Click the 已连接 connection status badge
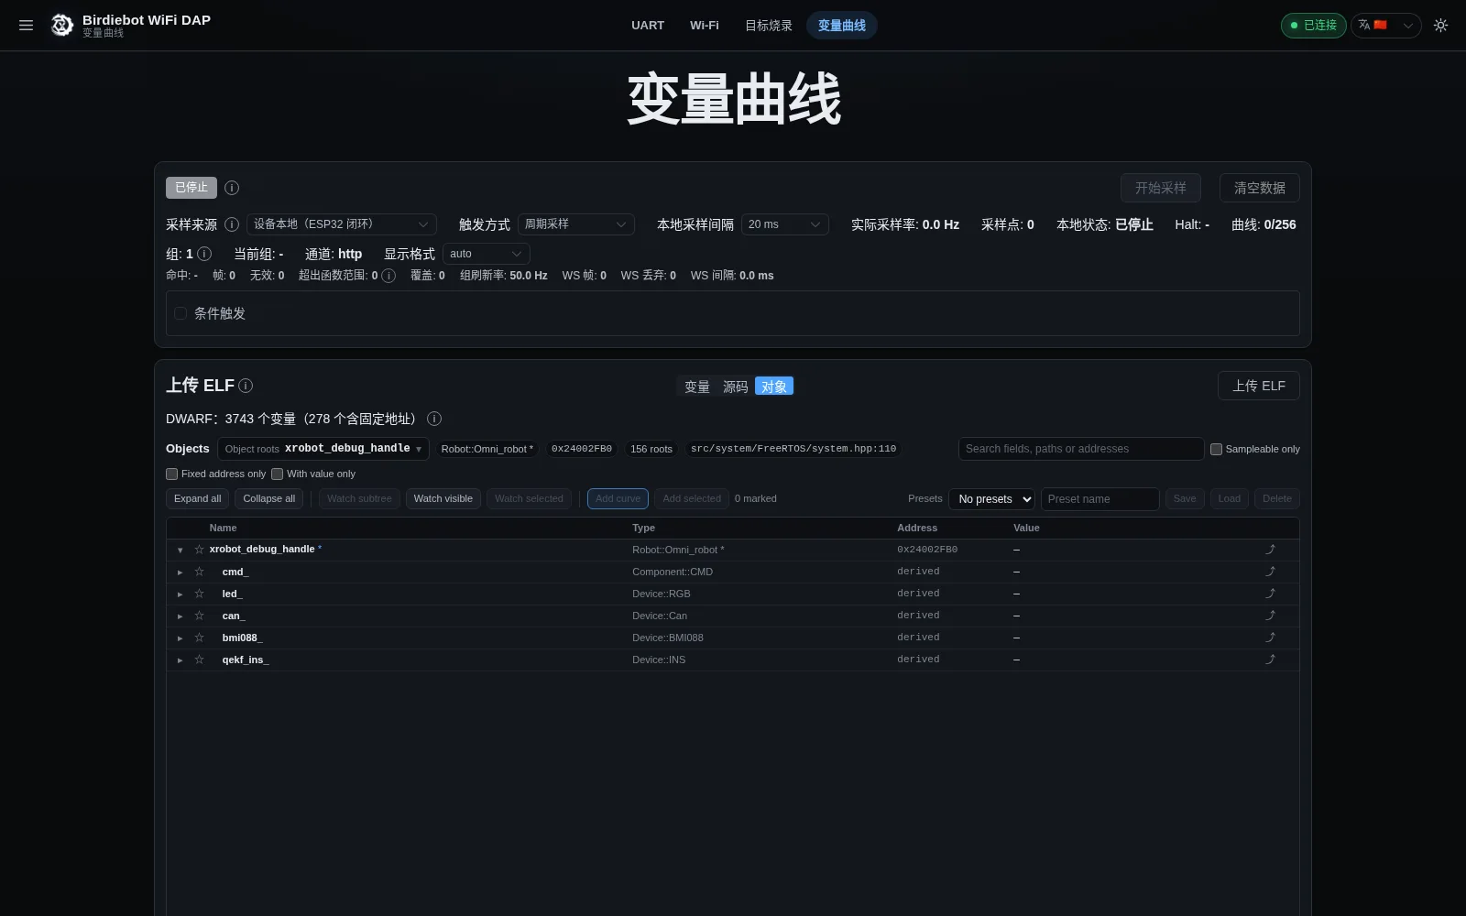Image resolution: width=1466 pixels, height=916 pixels. point(1314,26)
